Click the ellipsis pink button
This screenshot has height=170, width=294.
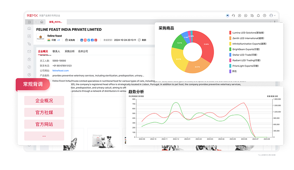coord(44,136)
